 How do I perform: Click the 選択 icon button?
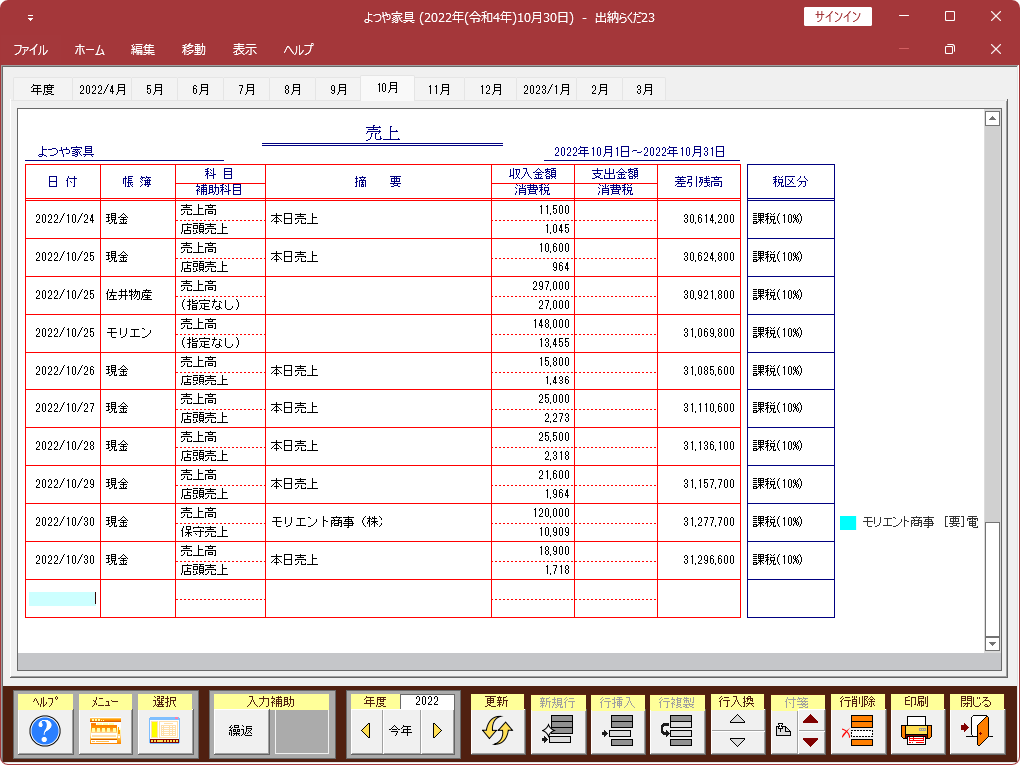165,731
